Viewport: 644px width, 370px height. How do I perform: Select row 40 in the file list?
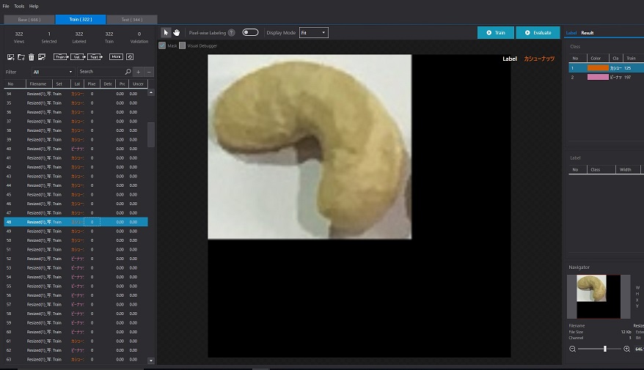pos(76,149)
